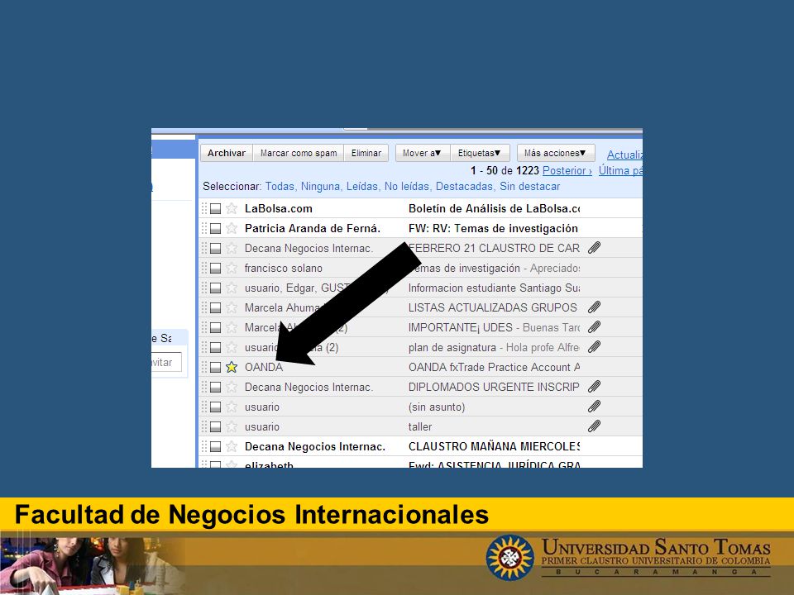The height and width of the screenshot is (595, 794).
Task: Open the LISTAS ACTUALIZADAS GRUPOS subject
Action: (x=492, y=307)
